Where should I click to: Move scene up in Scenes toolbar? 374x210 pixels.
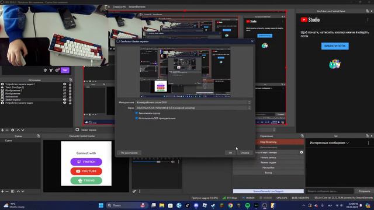pyautogui.click(x=18, y=191)
